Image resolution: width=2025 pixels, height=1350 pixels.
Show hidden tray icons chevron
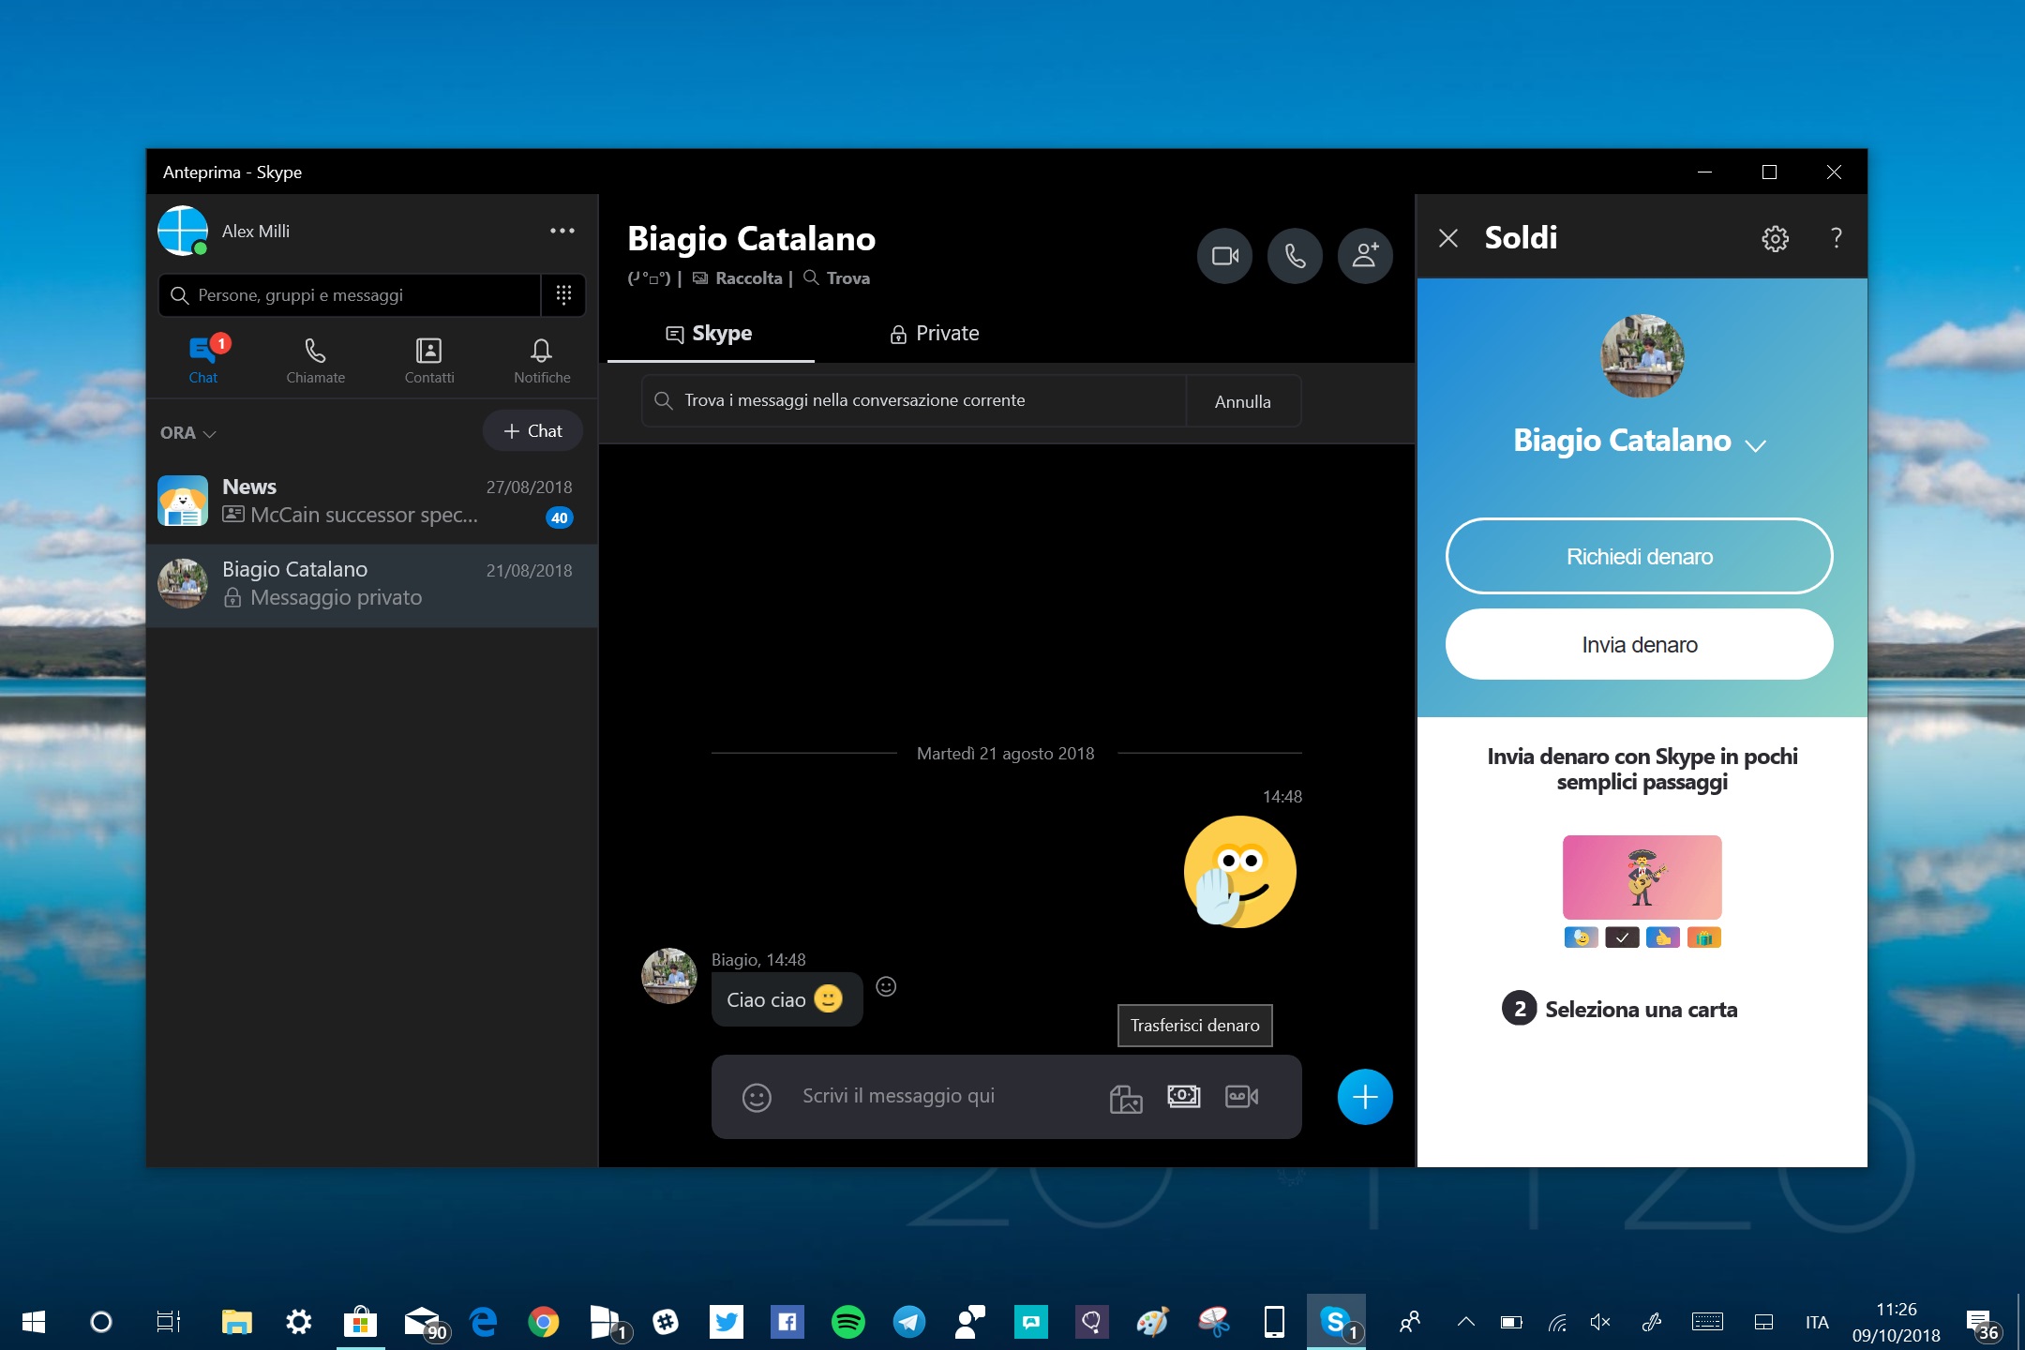tap(1466, 1322)
